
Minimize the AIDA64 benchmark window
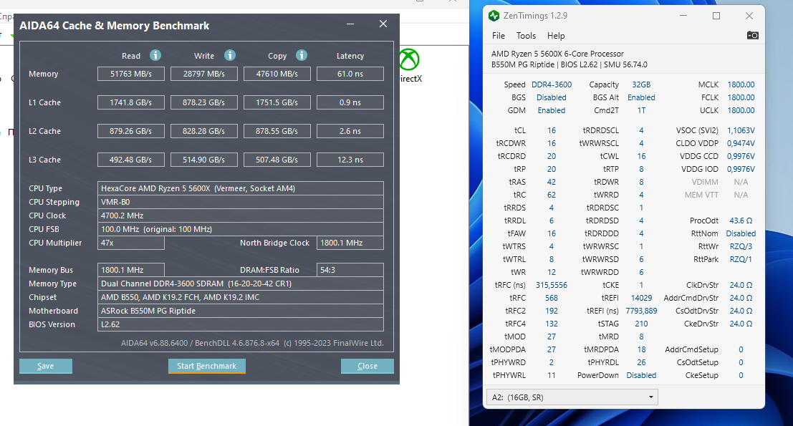[x=350, y=24]
